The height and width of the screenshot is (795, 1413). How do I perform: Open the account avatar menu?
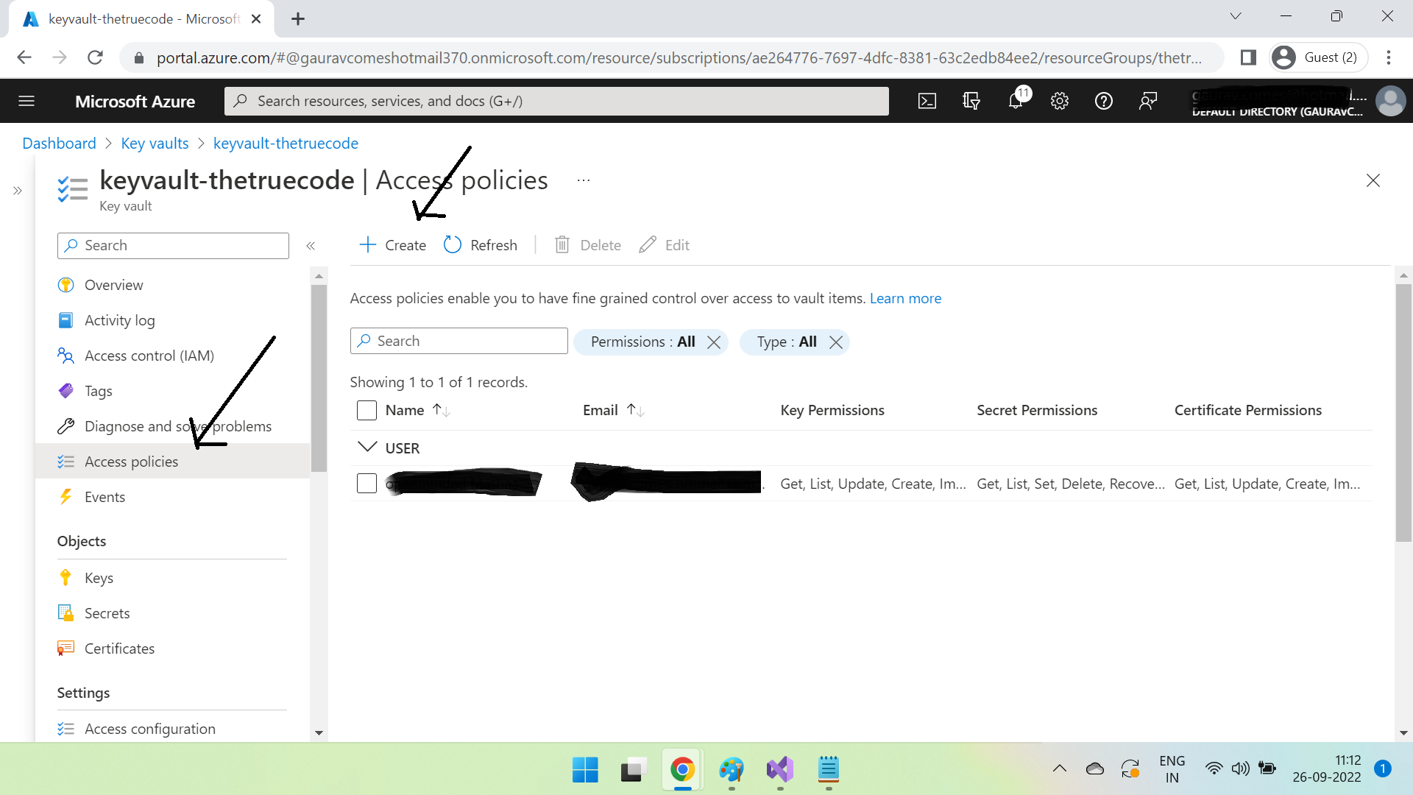1390,101
